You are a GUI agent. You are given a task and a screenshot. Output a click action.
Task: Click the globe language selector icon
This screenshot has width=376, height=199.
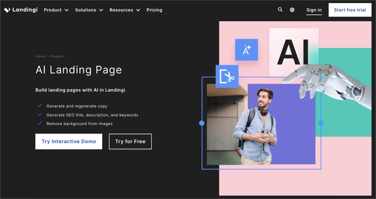click(292, 10)
